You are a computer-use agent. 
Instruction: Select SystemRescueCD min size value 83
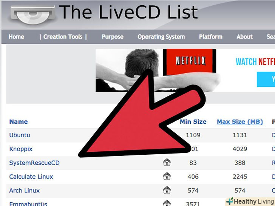tap(193, 163)
